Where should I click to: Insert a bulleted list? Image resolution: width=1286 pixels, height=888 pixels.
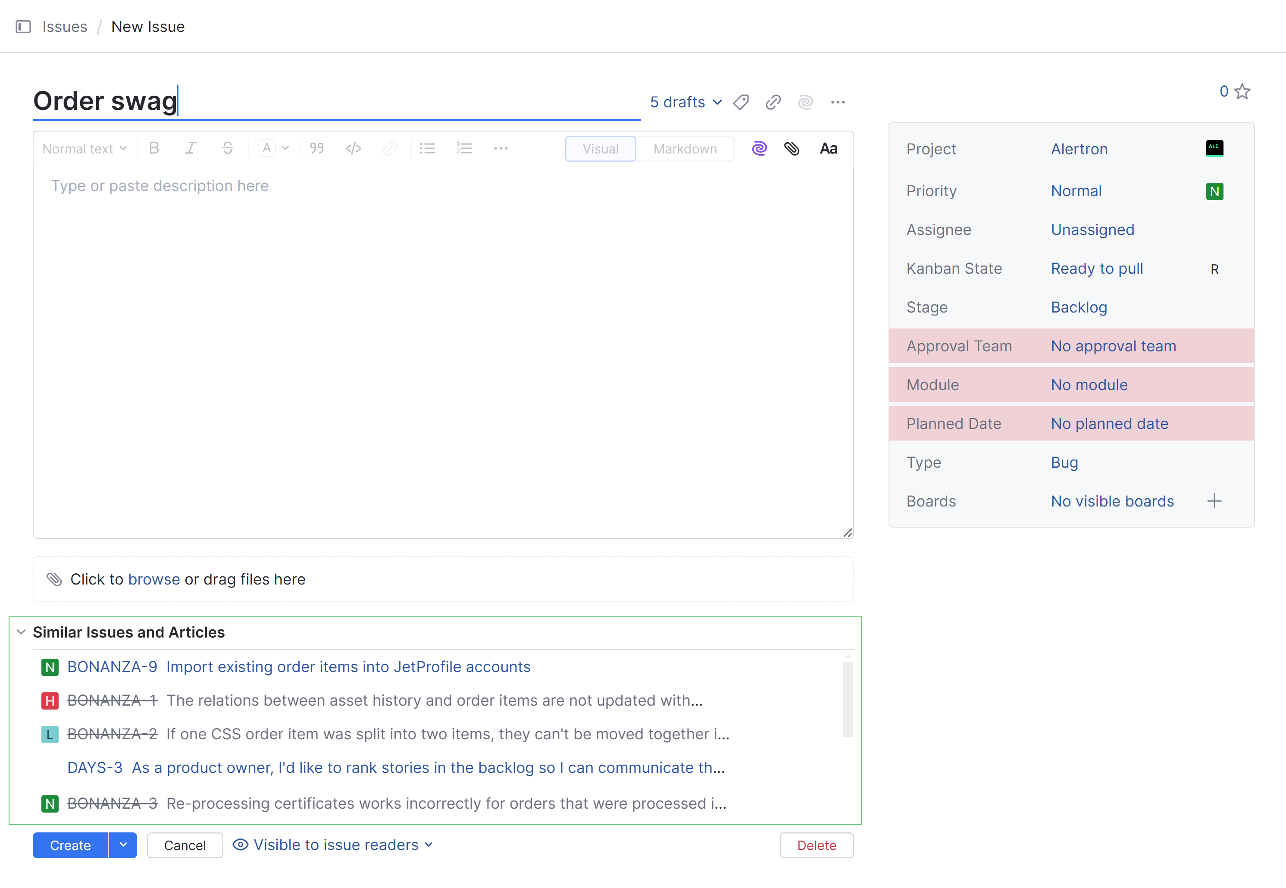(427, 149)
